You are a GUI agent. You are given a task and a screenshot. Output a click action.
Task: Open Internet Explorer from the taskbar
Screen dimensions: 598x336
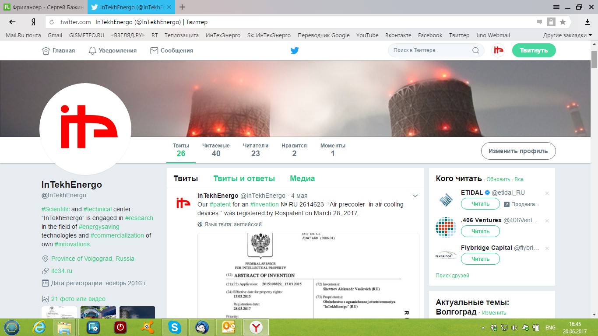click(x=39, y=327)
